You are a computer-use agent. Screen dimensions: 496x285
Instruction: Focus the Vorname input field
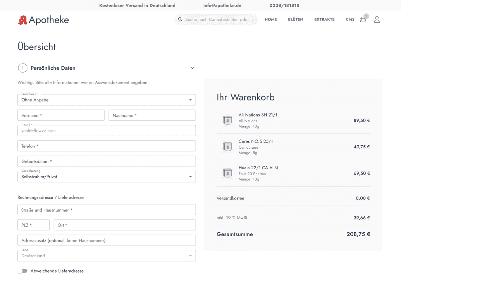point(61,115)
